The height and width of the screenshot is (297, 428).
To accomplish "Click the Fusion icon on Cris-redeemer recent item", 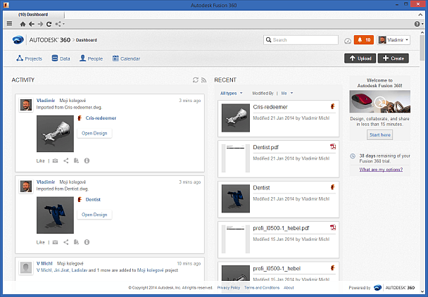I will click(333, 106).
